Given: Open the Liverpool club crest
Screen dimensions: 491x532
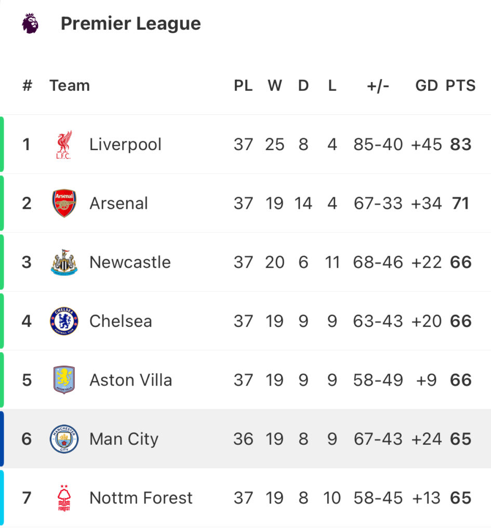Looking at the screenshot, I should click(x=64, y=145).
